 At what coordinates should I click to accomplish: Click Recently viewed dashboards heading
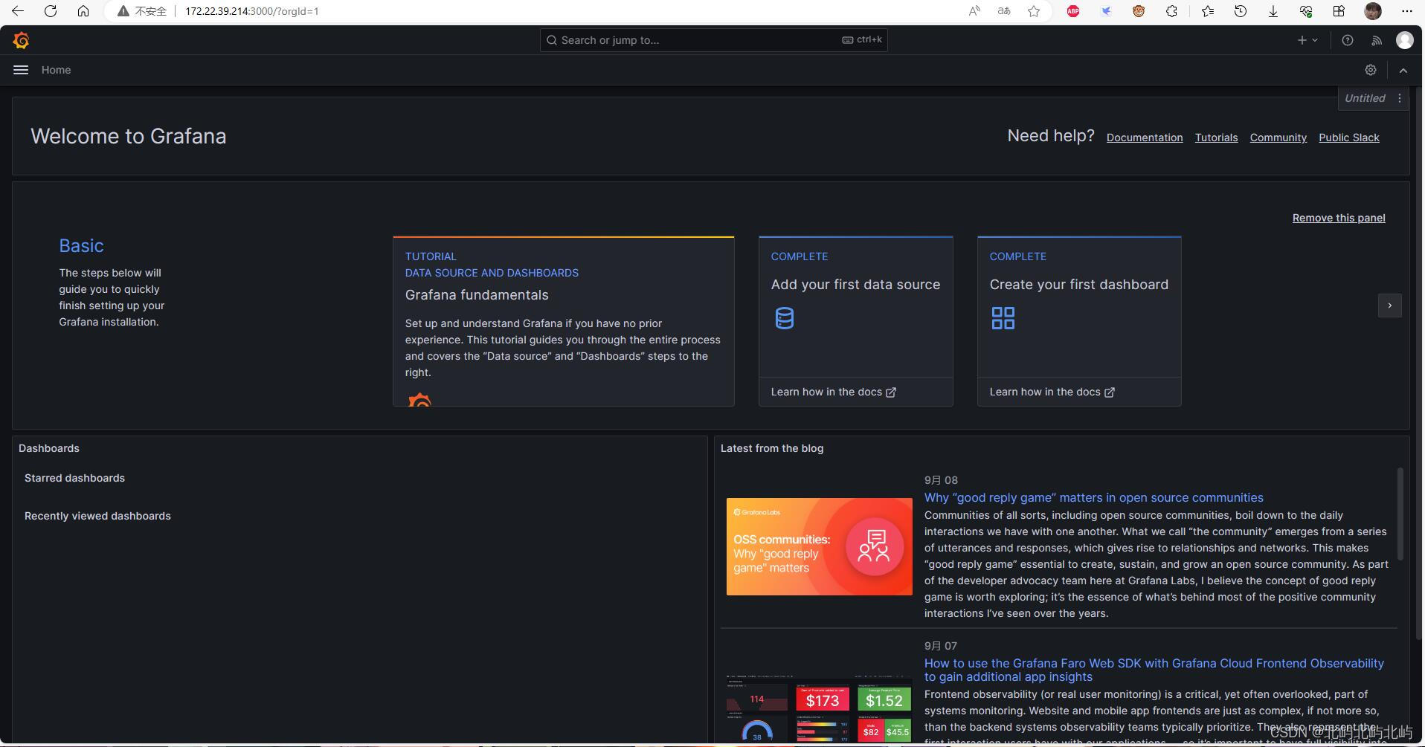pos(97,516)
